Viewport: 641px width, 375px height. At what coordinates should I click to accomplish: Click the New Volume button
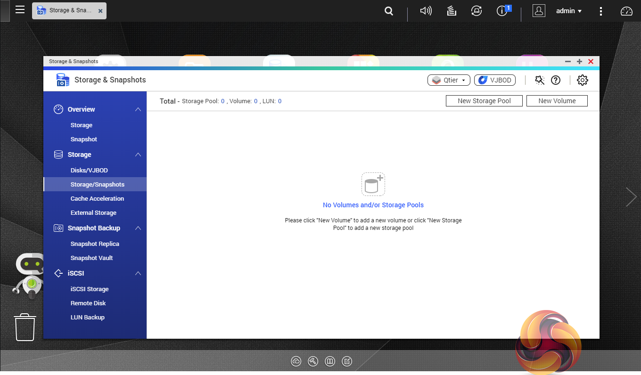557,101
